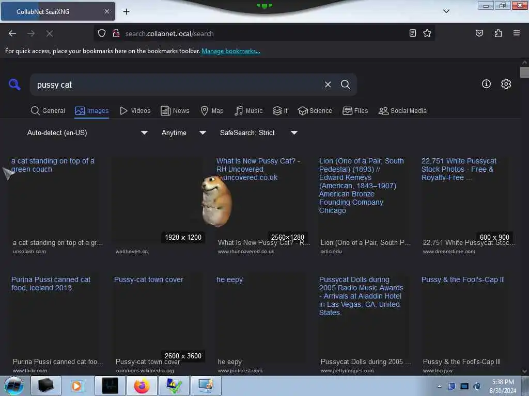The image size is (529, 396).
Task: Open the black box taskbar icon
Action: point(45,386)
